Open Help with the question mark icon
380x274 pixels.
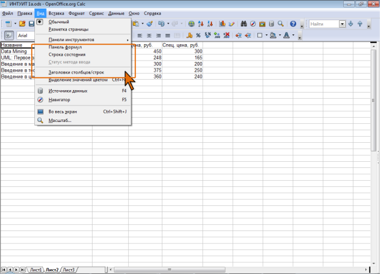293,24
